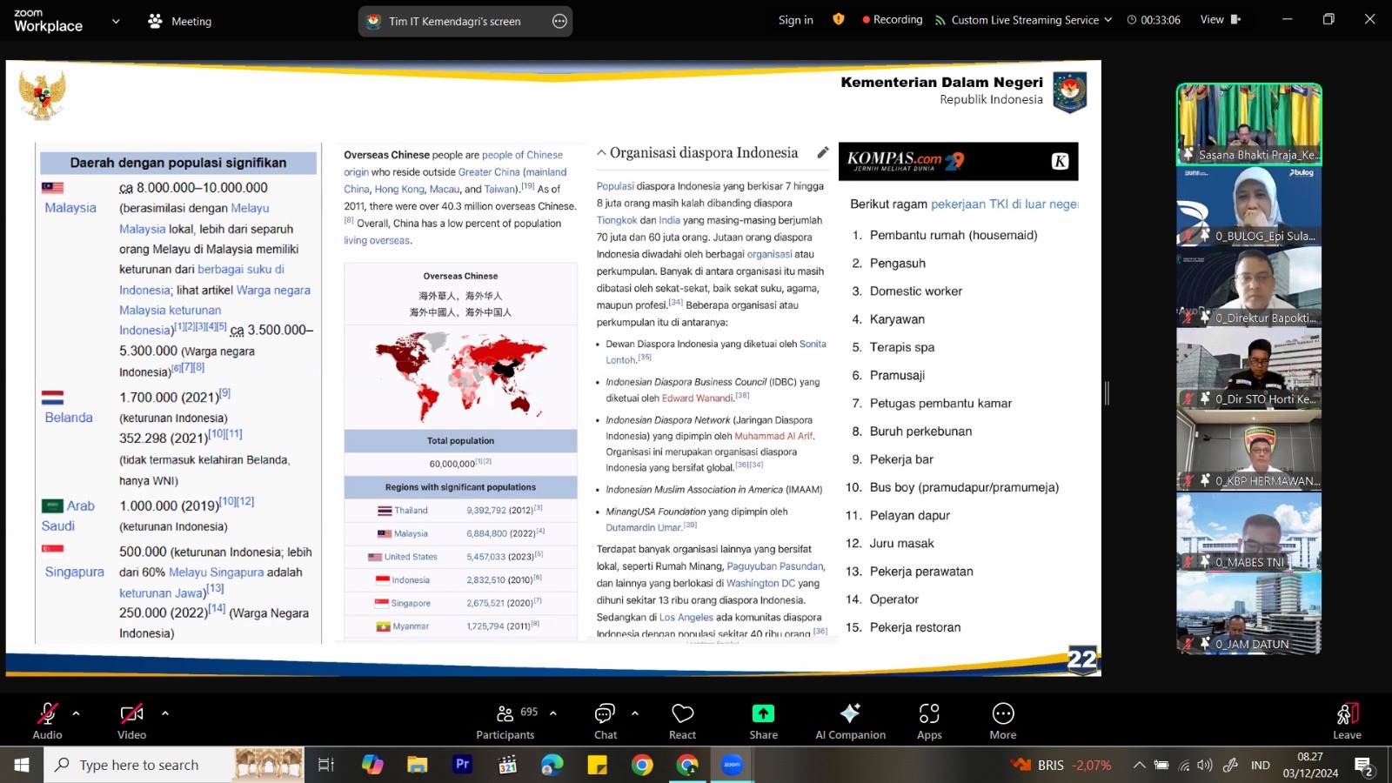This screenshot has height=783, width=1392.
Task: Click the Recording indicator
Action: coord(892,19)
